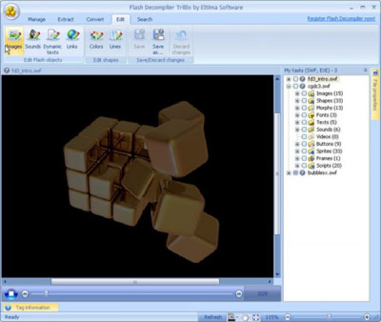Check the Buttons (9) checkbox

click(304, 144)
